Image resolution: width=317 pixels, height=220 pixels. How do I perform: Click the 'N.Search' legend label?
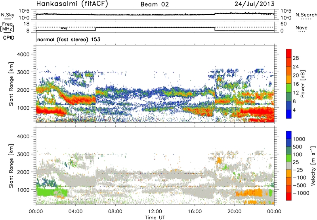pyautogui.click(x=306, y=15)
